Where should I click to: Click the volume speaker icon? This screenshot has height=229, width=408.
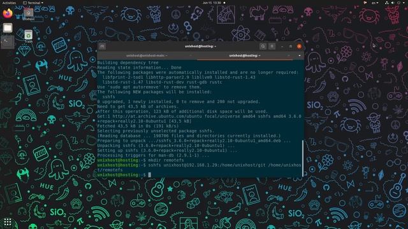[393, 3]
